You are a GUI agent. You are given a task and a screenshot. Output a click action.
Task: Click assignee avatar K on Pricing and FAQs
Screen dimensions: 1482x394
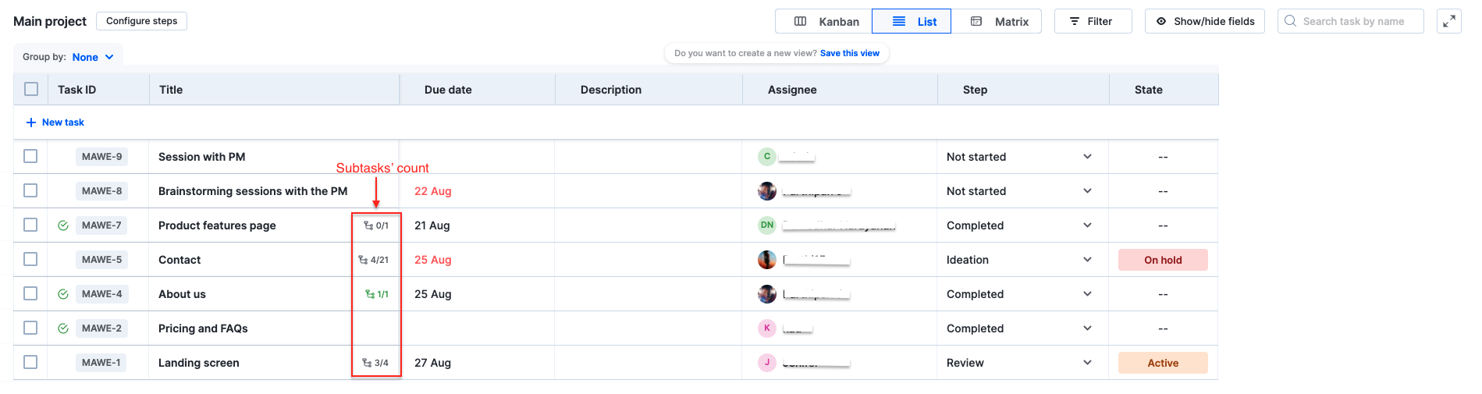[767, 328]
